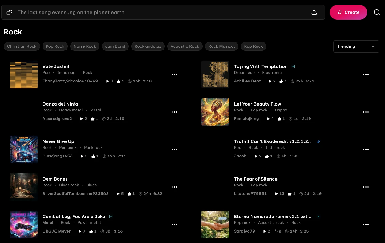The height and width of the screenshot is (243, 385).
Task: Open the Vote Justin! song title
Action: click(x=56, y=66)
